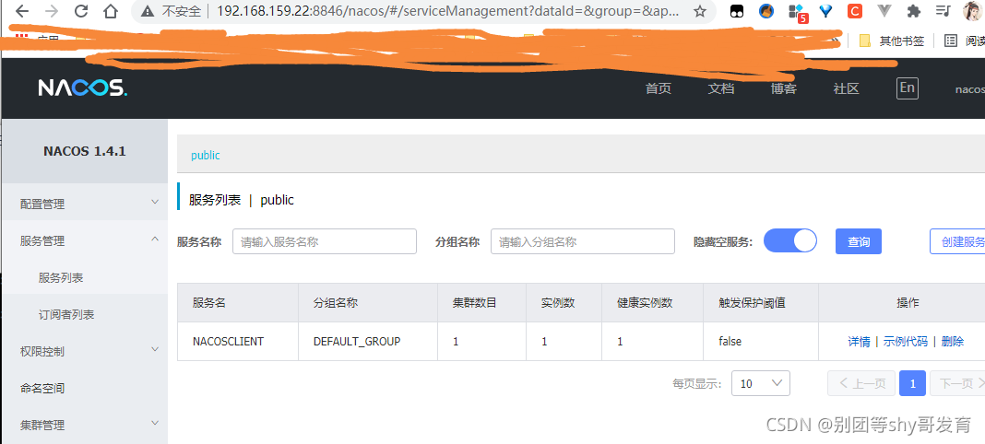The width and height of the screenshot is (985, 444).
Task: Focus the 分组名称 input field
Action: (582, 241)
